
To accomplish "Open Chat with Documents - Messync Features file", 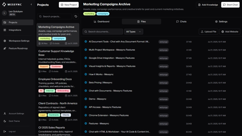I will tap(111, 91).
